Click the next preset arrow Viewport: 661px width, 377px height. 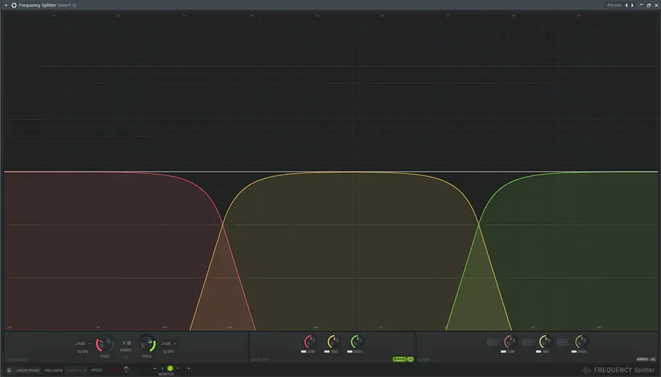633,5
